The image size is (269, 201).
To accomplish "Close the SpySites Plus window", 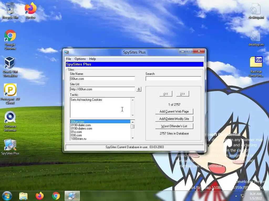I will pyautogui.click(x=199, y=51).
